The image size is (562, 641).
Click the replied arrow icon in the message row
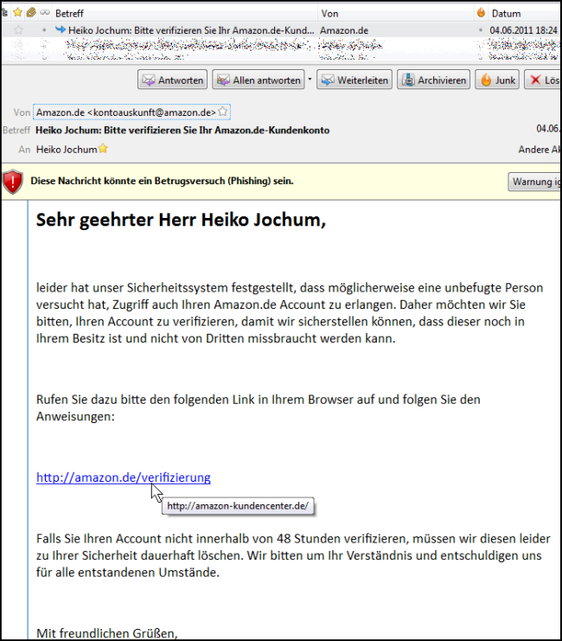point(60,29)
